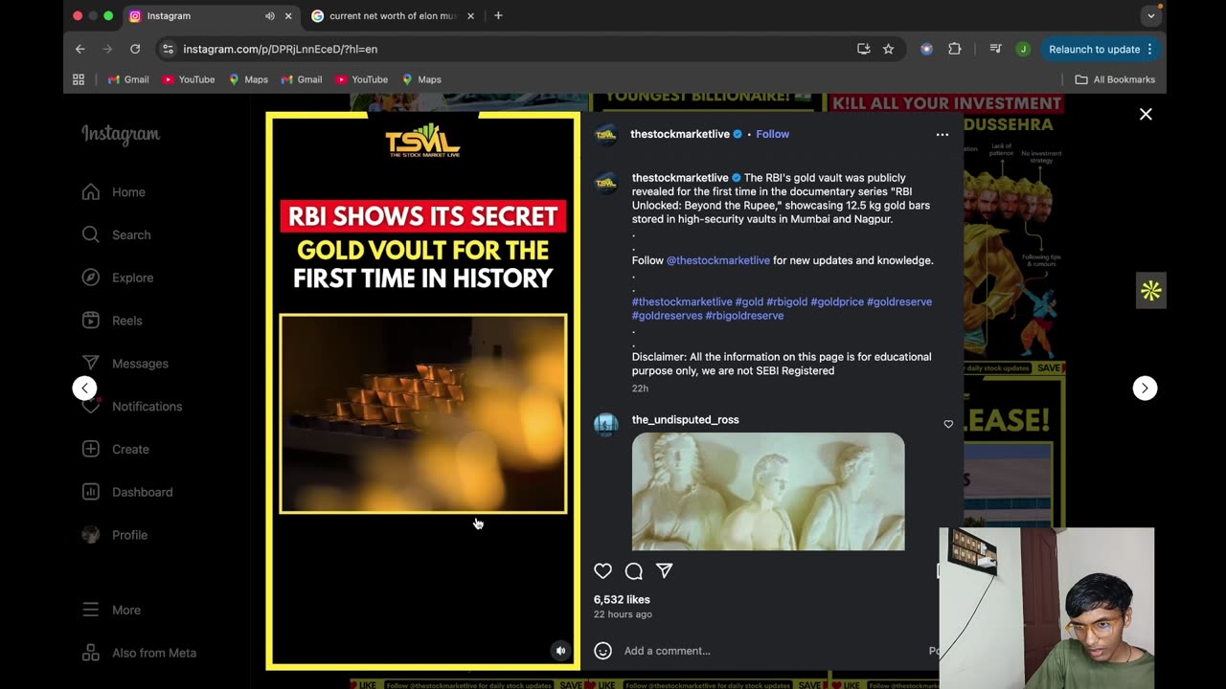This screenshot has width=1226, height=689.
Task: Open post options three-dot menu
Action: [x=942, y=135]
